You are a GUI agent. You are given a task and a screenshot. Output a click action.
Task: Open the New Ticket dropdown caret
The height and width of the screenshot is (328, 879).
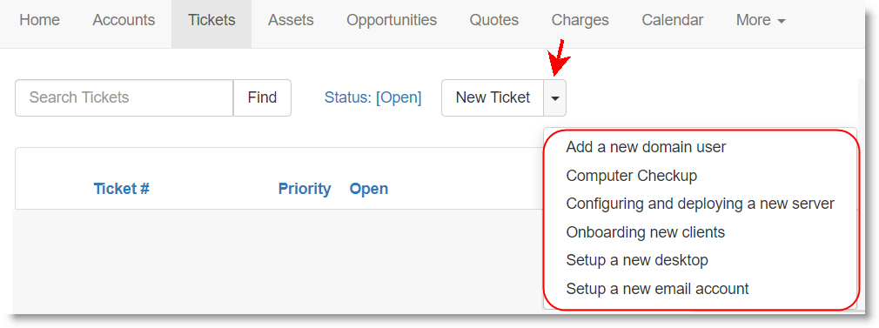[x=554, y=98]
